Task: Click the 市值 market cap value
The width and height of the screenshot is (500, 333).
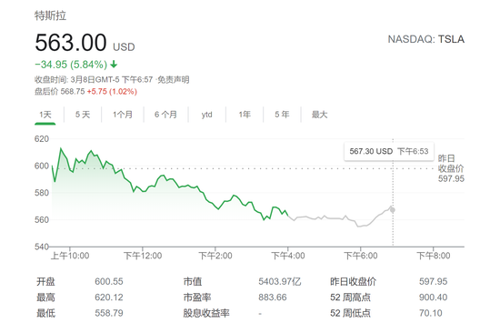Action: 280,282
